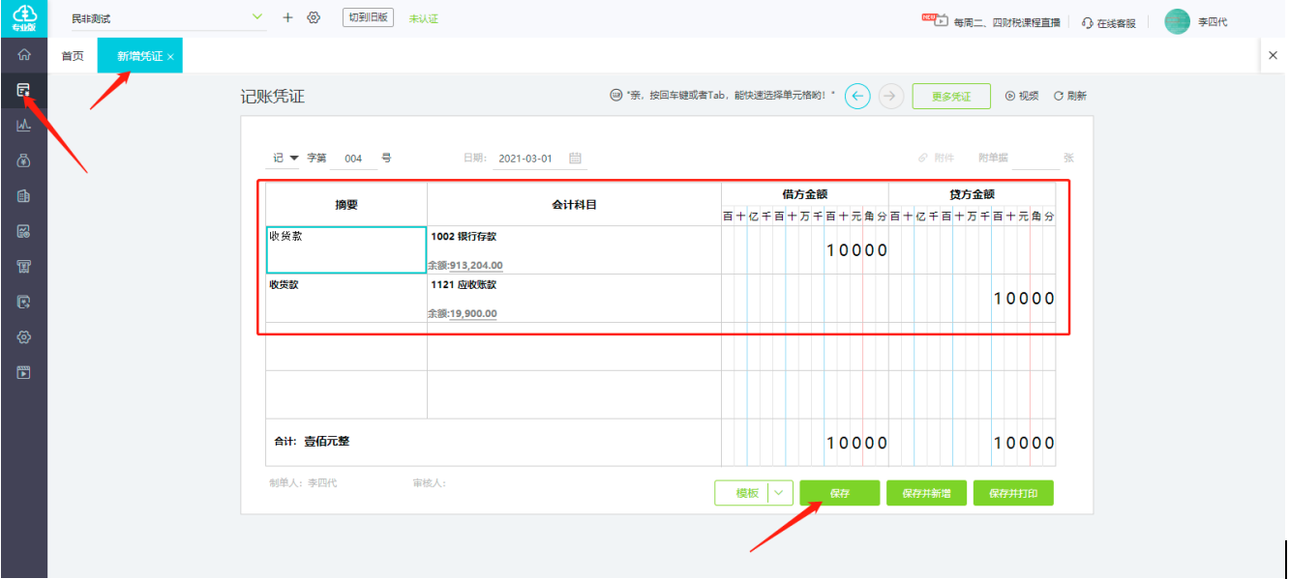This screenshot has height=579, width=1289.
Task: Click the user avatar 李四代
Action: tap(1177, 21)
